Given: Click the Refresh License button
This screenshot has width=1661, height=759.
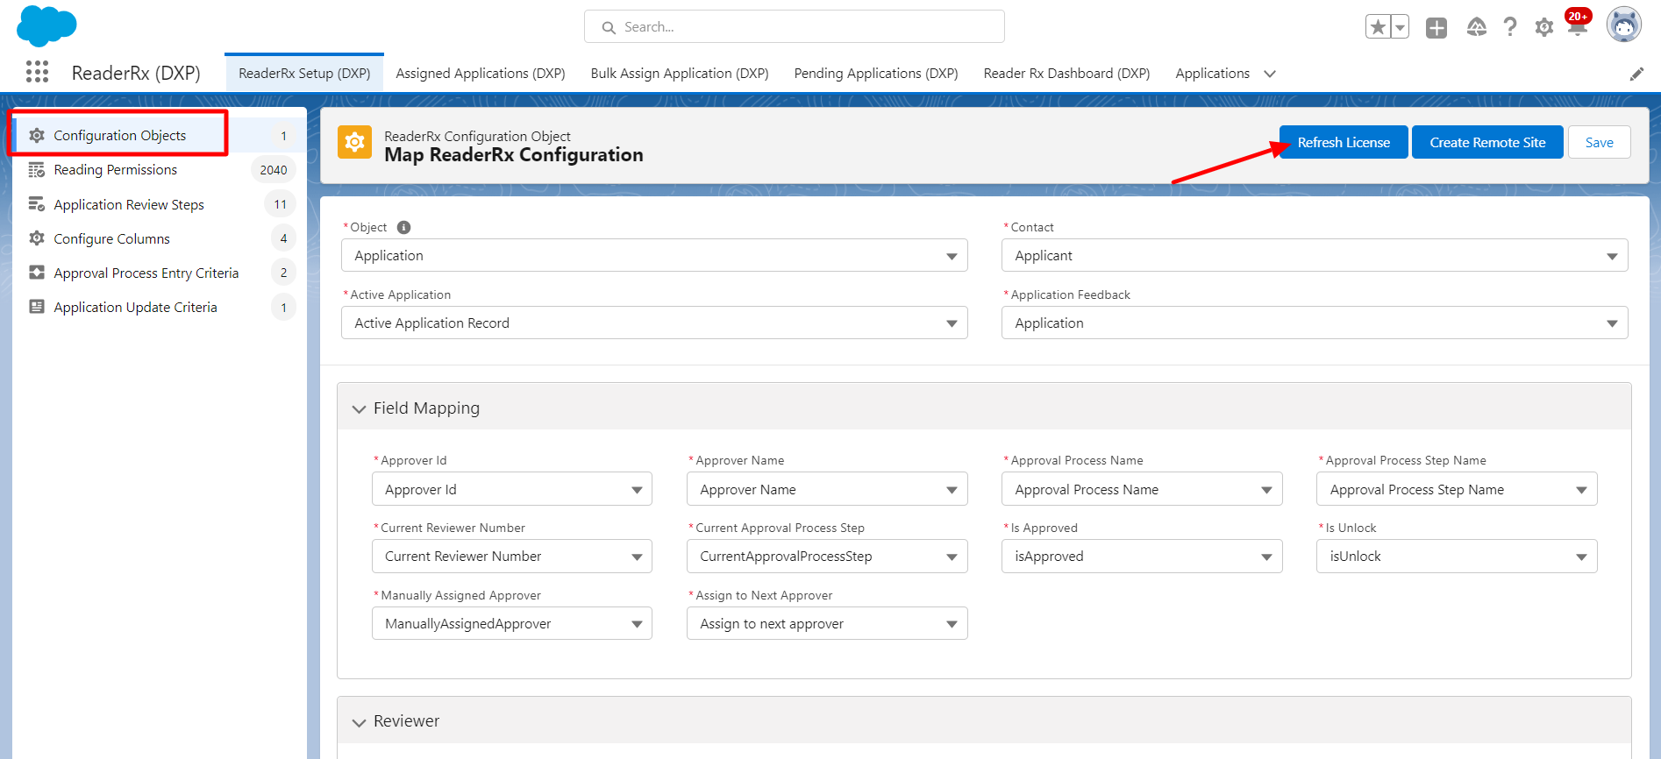Looking at the screenshot, I should click(x=1343, y=143).
